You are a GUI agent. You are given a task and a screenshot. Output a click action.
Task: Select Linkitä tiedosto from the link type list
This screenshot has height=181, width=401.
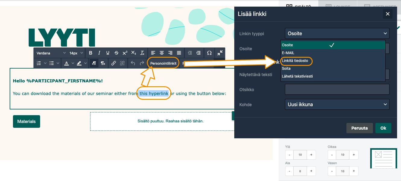click(295, 61)
